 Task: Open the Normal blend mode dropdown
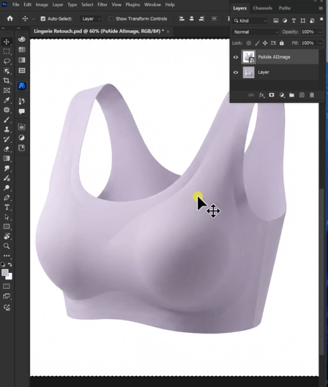(255, 32)
